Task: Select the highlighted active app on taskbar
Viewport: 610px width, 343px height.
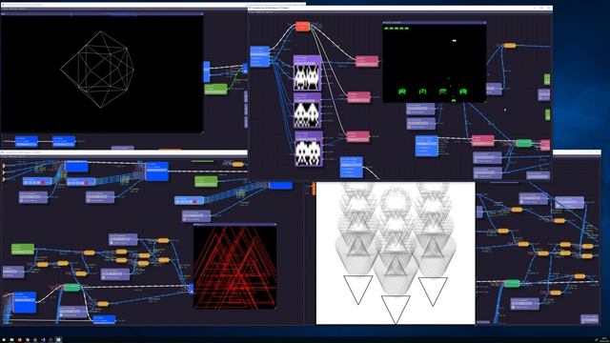Action: [58, 339]
